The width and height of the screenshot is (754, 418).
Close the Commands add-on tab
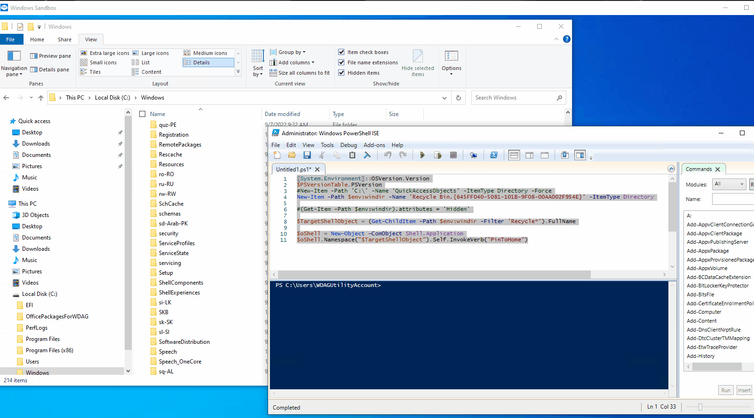click(x=718, y=169)
